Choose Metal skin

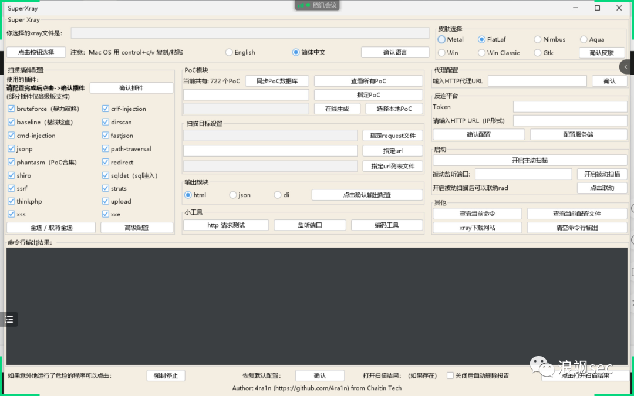click(x=441, y=39)
